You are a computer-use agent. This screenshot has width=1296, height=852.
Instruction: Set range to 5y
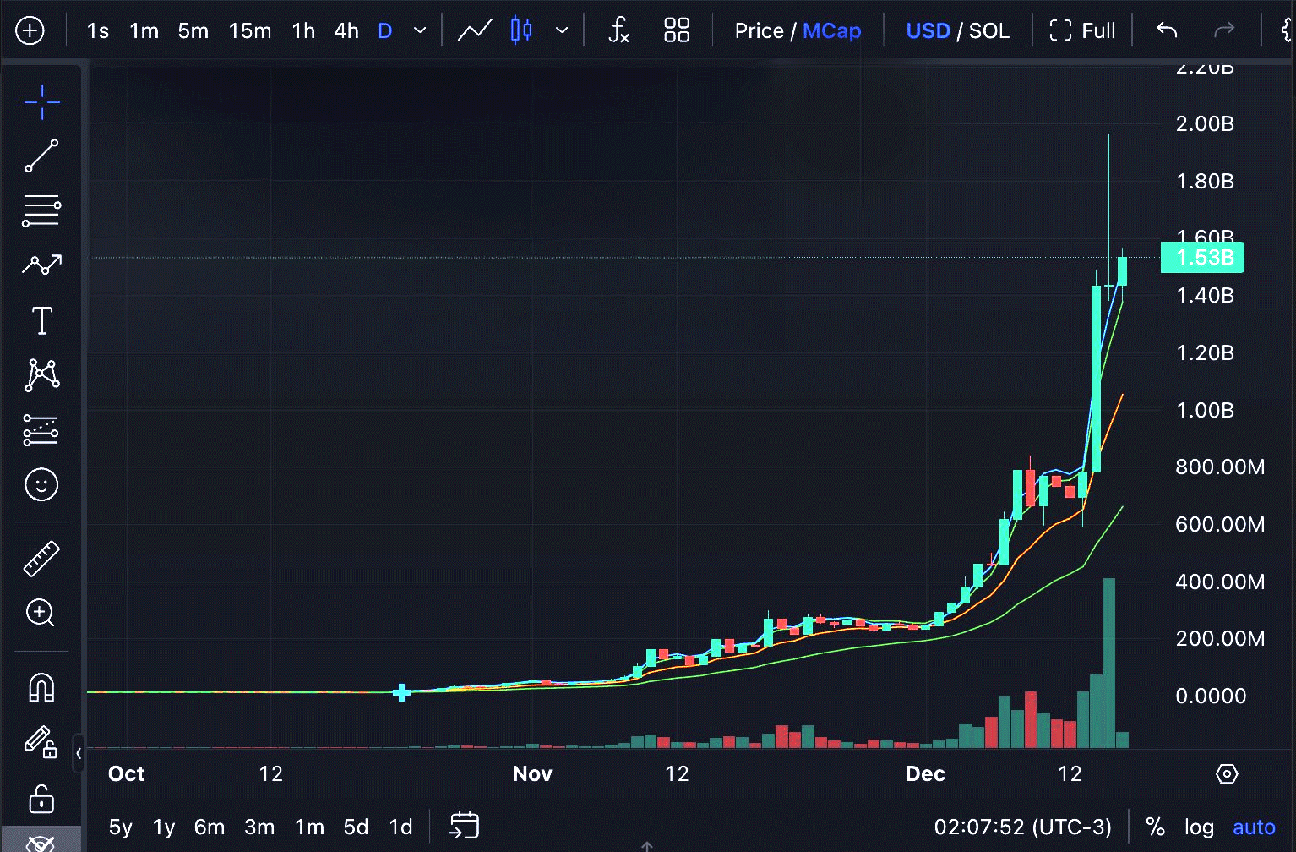(x=121, y=827)
